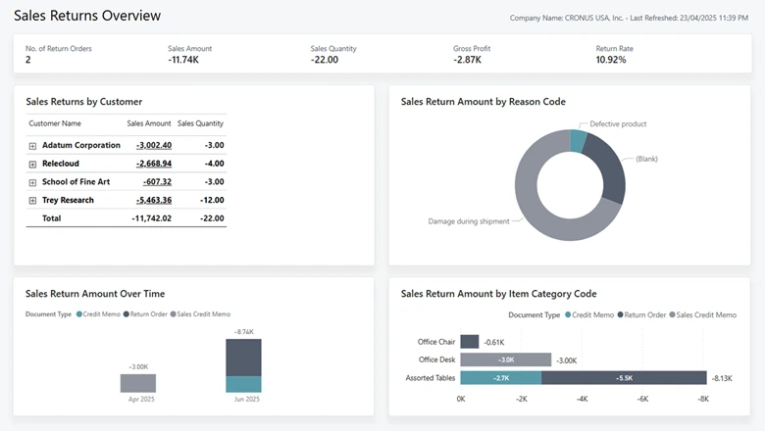This screenshot has width=765, height=431.
Task: Expand the Adatum Corporation row
Action: click(32, 146)
